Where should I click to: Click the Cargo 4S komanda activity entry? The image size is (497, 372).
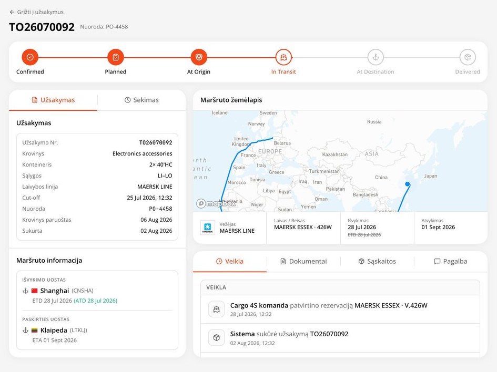[x=340, y=309]
